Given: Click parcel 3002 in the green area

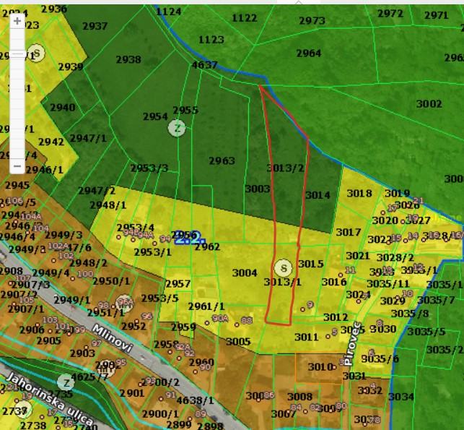Looking at the screenshot, I should 429,104.
